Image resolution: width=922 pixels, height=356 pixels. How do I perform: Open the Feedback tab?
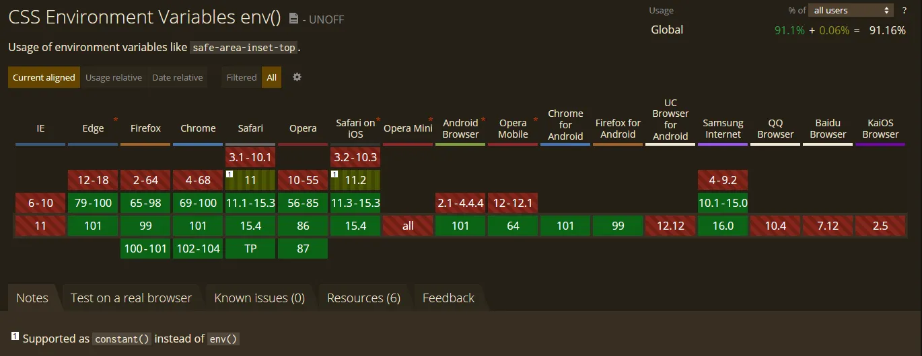pos(448,298)
